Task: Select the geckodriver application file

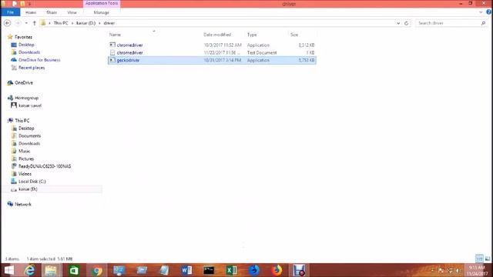Action: click(212, 60)
